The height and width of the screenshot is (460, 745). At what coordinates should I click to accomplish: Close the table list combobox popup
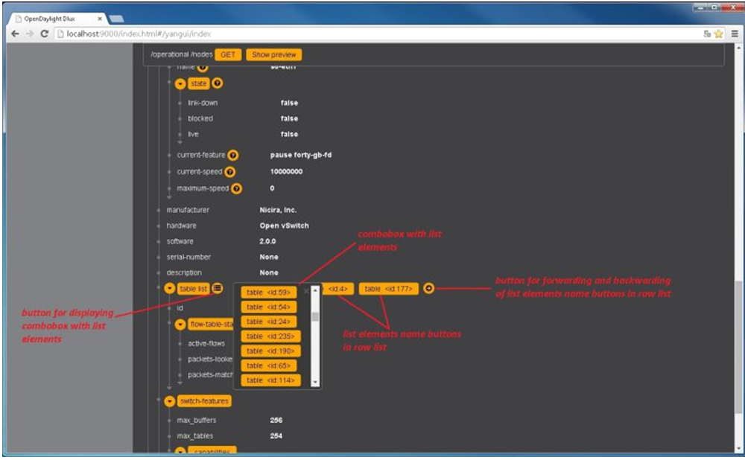click(x=306, y=290)
